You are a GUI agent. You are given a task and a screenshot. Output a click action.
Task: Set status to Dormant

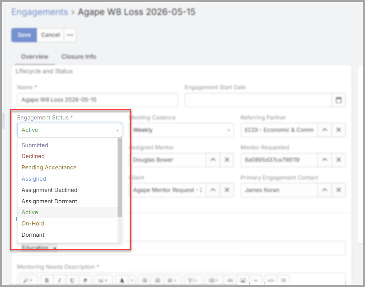(68, 235)
